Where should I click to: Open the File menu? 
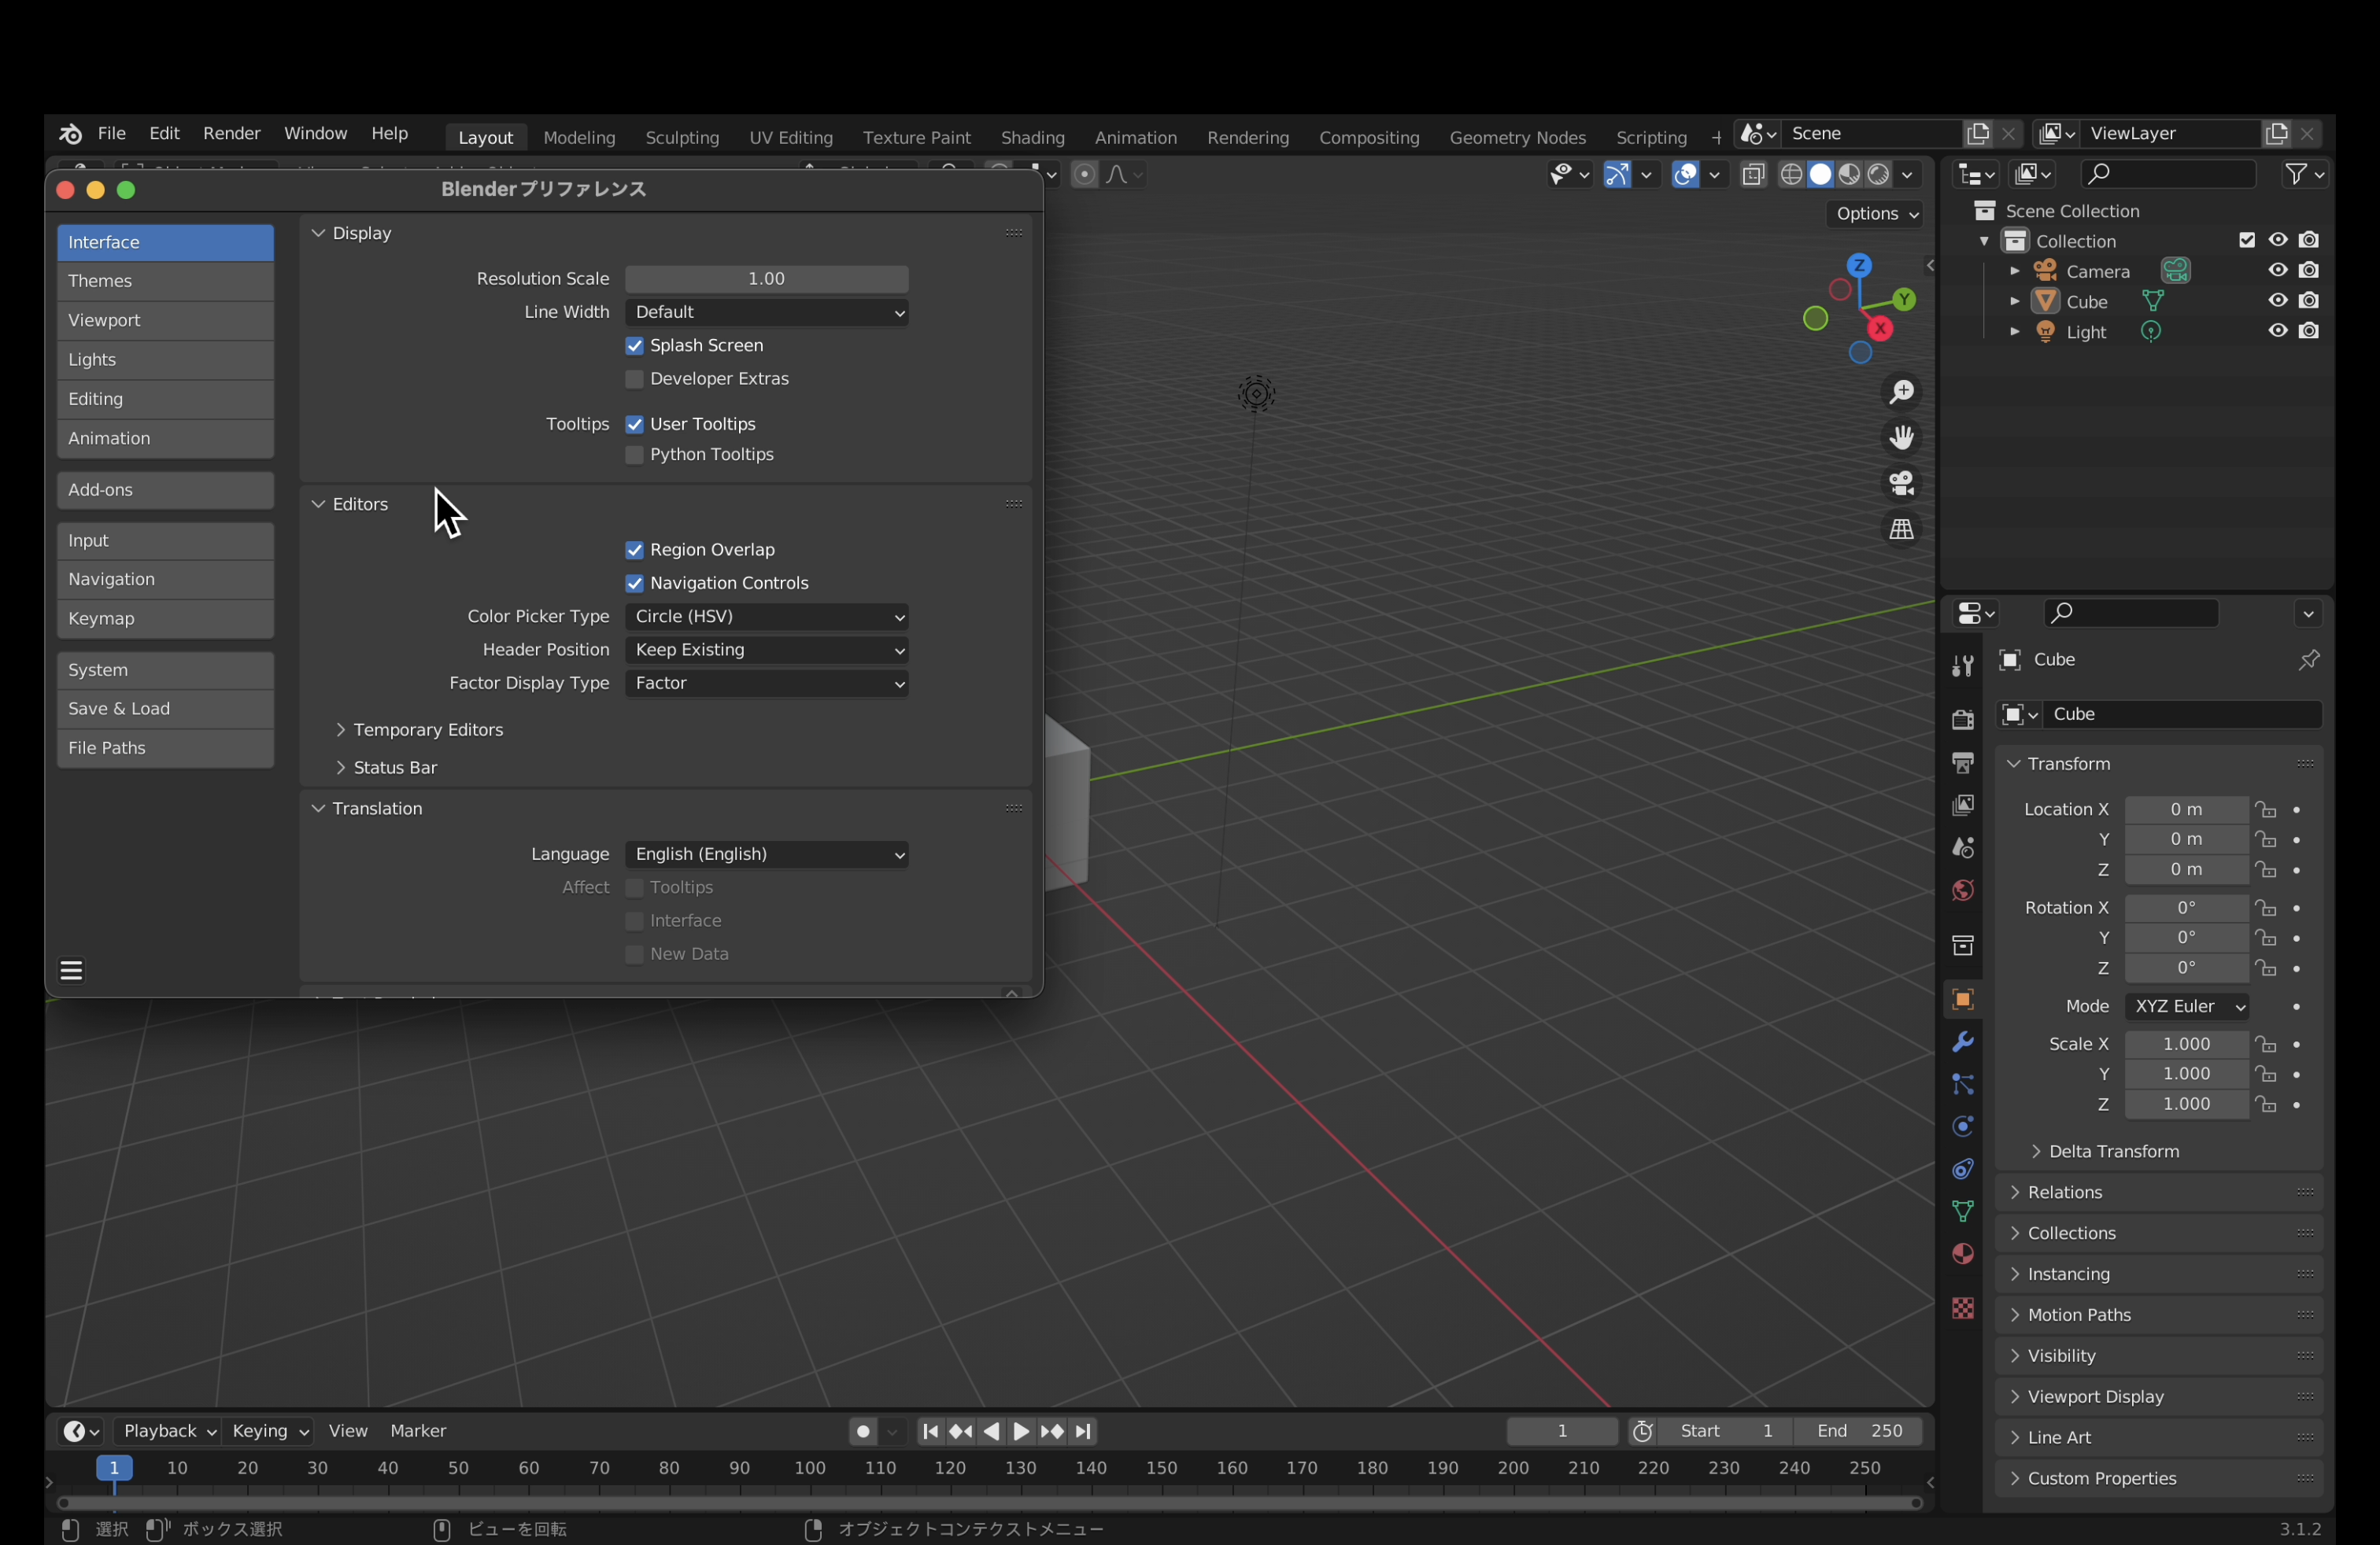click(x=111, y=134)
